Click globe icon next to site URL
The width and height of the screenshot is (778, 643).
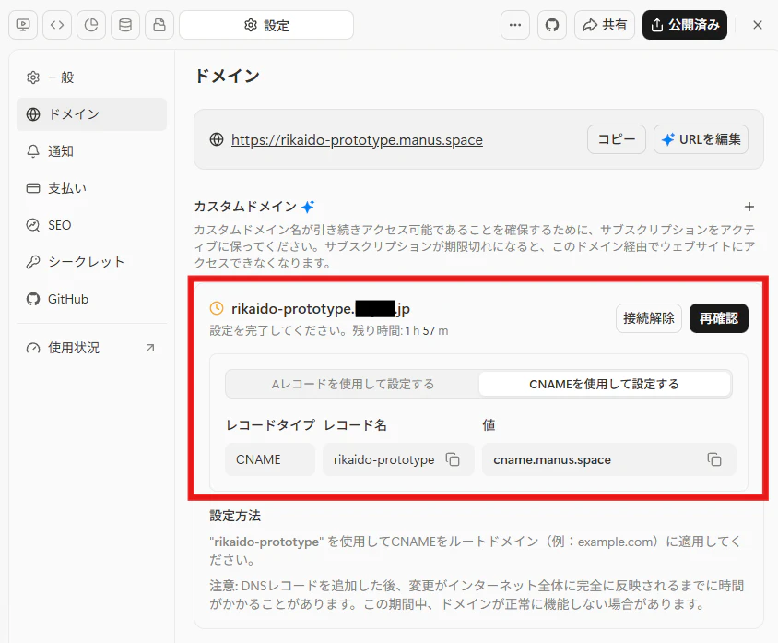click(217, 139)
